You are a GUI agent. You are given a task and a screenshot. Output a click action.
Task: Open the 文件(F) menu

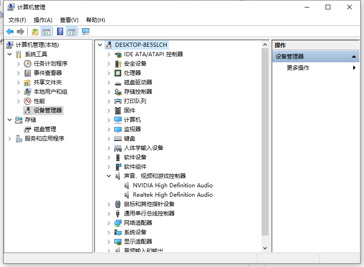[17, 20]
